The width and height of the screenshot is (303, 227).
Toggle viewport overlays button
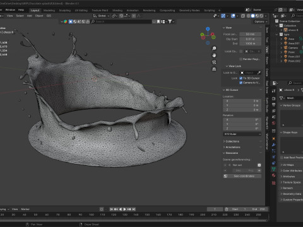coord(233,16)
